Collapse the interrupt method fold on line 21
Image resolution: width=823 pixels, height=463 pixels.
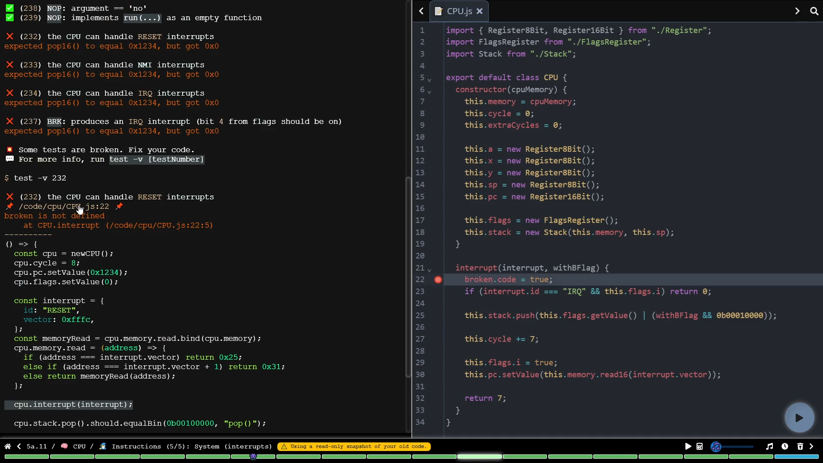[x=429, y=270]
